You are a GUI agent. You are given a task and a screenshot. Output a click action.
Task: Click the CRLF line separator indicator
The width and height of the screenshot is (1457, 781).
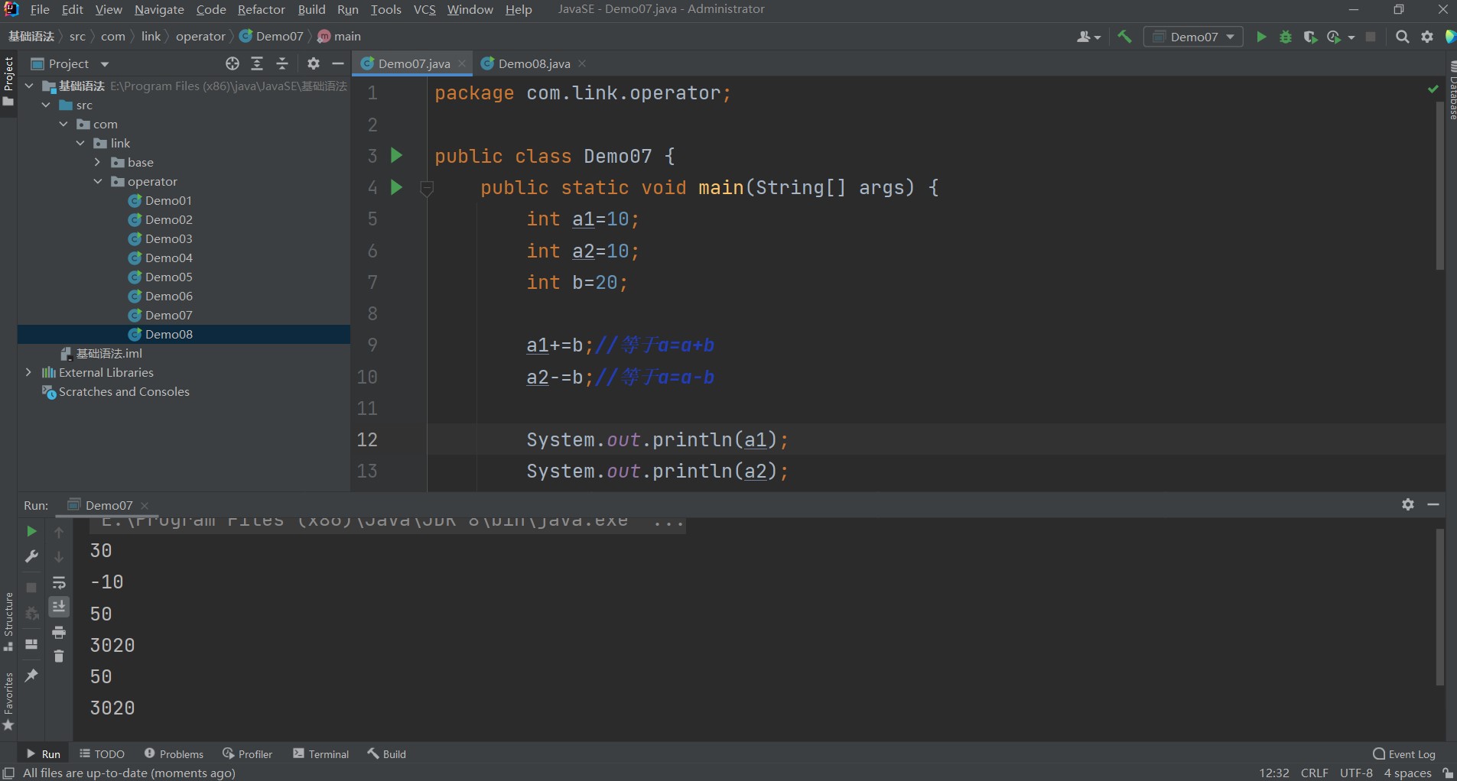click(1314, 773)
